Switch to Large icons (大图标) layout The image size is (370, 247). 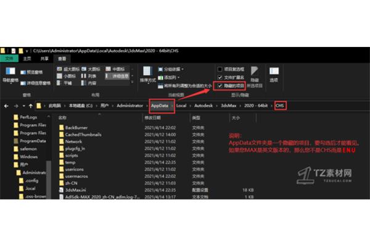[x=91, y=69]
